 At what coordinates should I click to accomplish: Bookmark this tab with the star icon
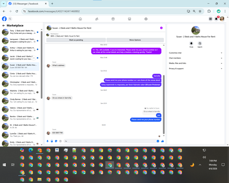[200, 11]
